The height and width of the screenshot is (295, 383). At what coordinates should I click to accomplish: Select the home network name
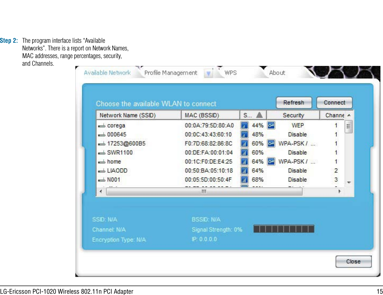pyautogui.click(x=114, y=162)
